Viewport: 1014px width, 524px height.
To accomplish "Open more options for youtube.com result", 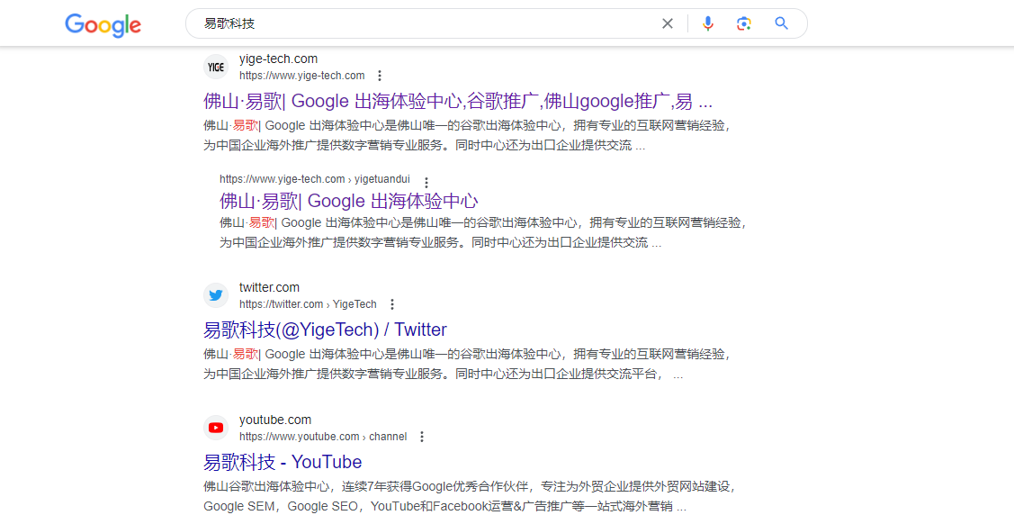I will [422, 437].
